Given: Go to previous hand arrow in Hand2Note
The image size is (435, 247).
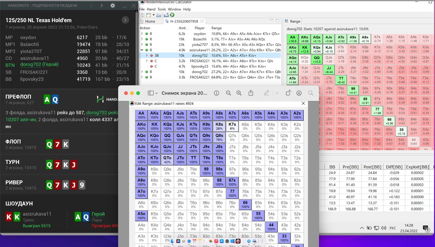Looking at the screenshot, I should coord(91,6).
